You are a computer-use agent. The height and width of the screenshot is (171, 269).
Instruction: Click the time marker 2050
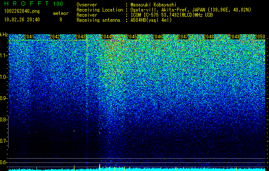point(260,37)
